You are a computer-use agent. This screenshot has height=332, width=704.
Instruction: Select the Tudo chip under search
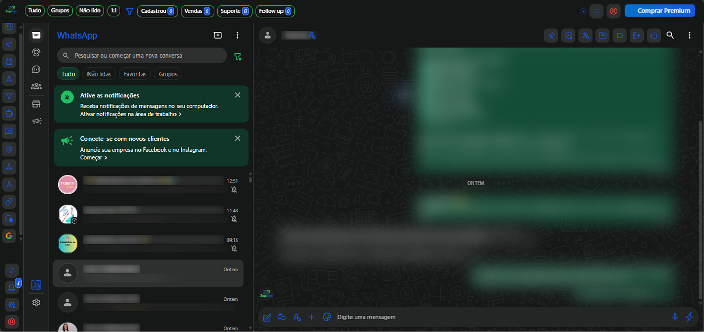[68, 74]
